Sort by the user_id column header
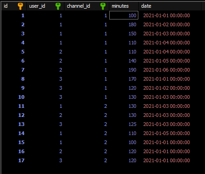The width and height of the screenshot is (205, 174). click(x=45, y=6)
